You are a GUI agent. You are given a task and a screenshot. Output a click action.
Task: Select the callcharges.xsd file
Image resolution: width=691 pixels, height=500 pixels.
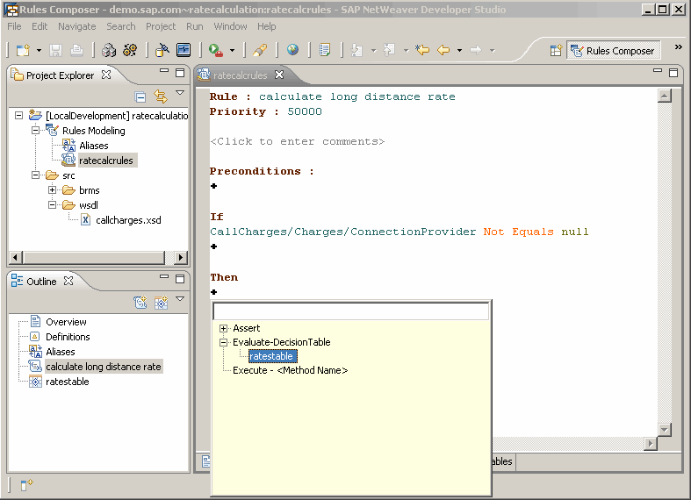pyautogui.click(x=128, y=220)
